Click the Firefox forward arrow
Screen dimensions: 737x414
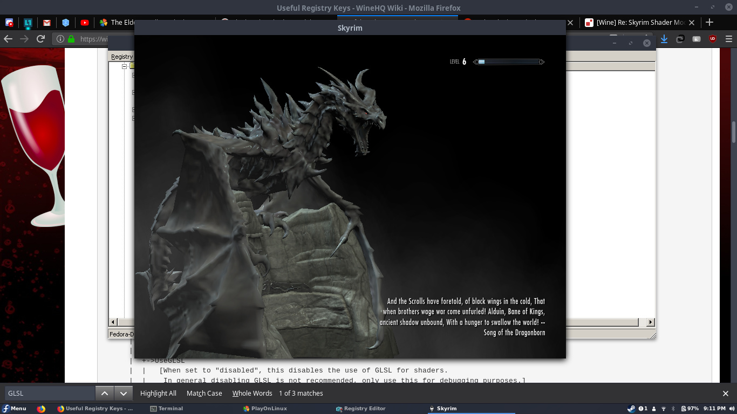[24, 39]
